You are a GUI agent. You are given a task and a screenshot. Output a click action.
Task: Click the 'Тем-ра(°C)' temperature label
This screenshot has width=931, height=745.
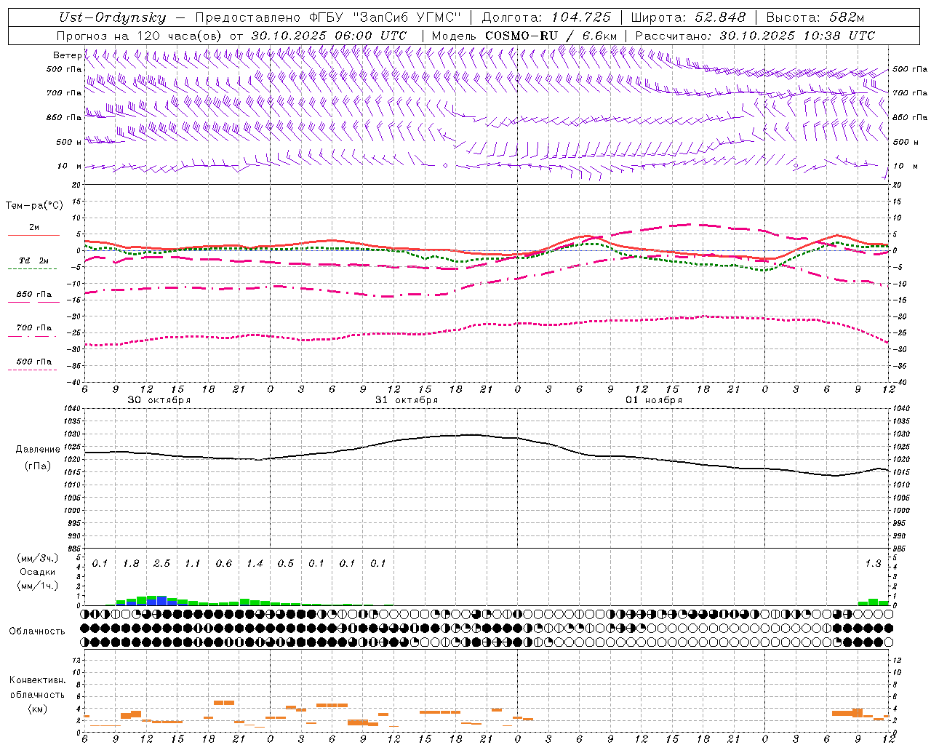point(34,205)
